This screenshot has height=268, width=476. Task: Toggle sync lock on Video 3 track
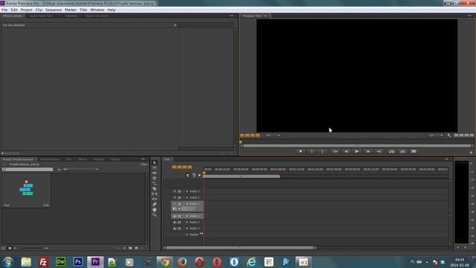coord(179,191)
